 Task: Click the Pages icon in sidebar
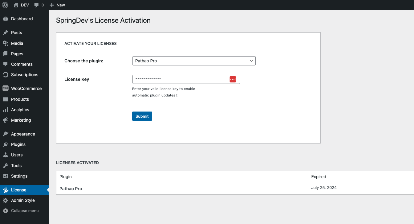6,54
